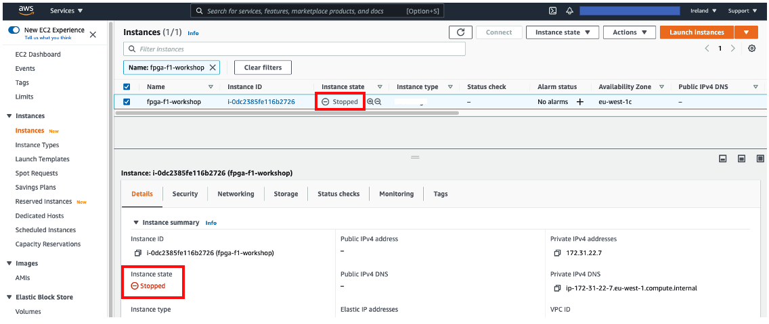Image resolution: width=769 pixels, height=324 pixels.
Task: Open the Services dropdown
Action: click(66, 11)
